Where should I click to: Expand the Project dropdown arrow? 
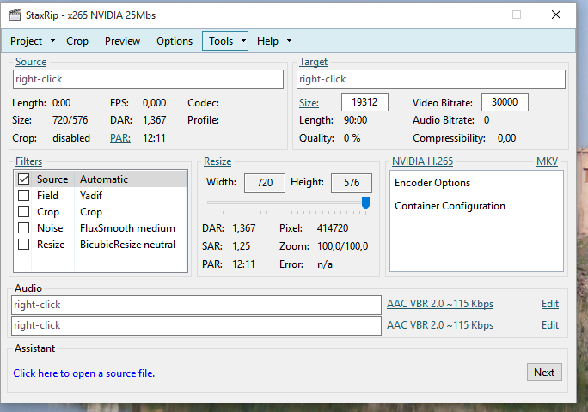53,41
